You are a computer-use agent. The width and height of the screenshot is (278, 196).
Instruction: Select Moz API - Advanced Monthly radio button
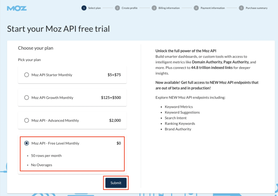27,120
